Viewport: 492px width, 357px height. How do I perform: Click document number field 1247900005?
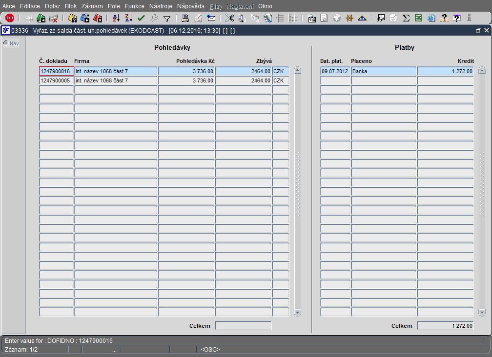(57, 80)
